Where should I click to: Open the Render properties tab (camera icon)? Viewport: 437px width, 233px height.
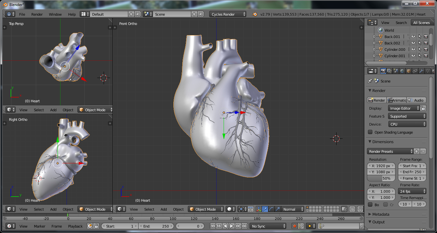pyautogui.click(x=383, y=71)
